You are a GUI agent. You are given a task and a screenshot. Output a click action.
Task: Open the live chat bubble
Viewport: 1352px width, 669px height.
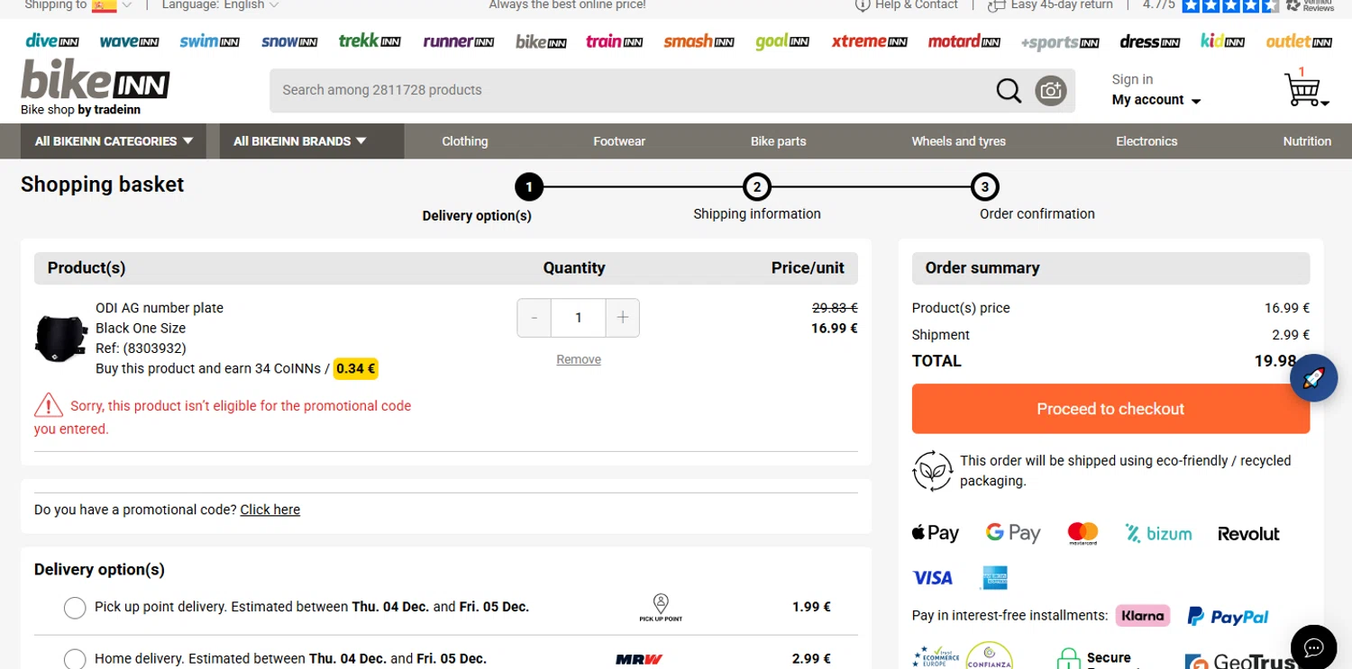tap(1313, 647)
